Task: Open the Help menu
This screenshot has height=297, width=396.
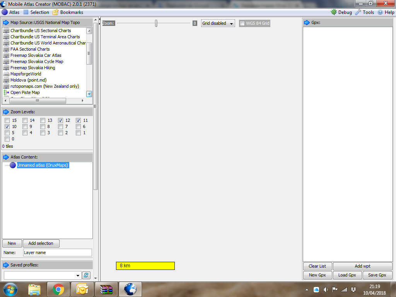Action: (386, 12)
